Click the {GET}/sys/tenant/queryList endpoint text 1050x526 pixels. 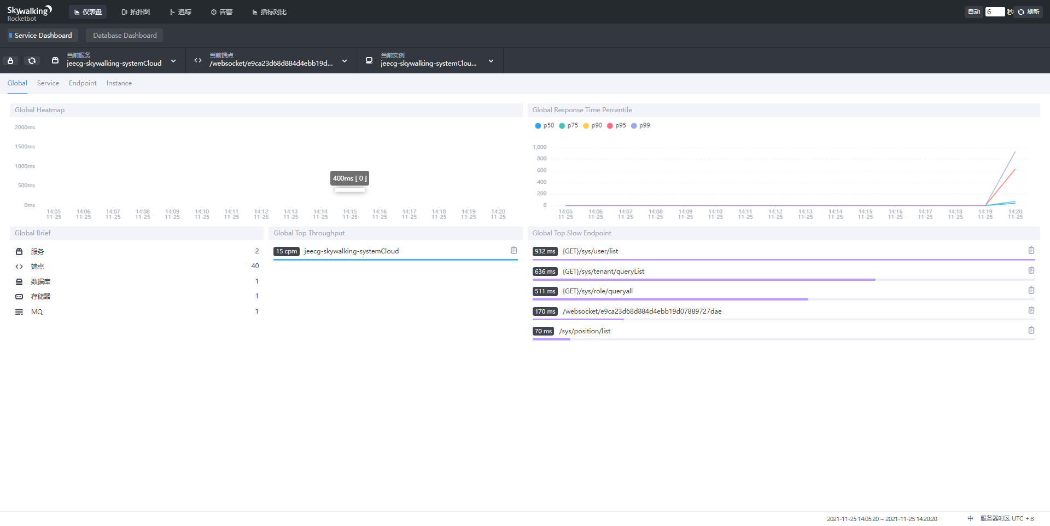(x=603, y=271)
